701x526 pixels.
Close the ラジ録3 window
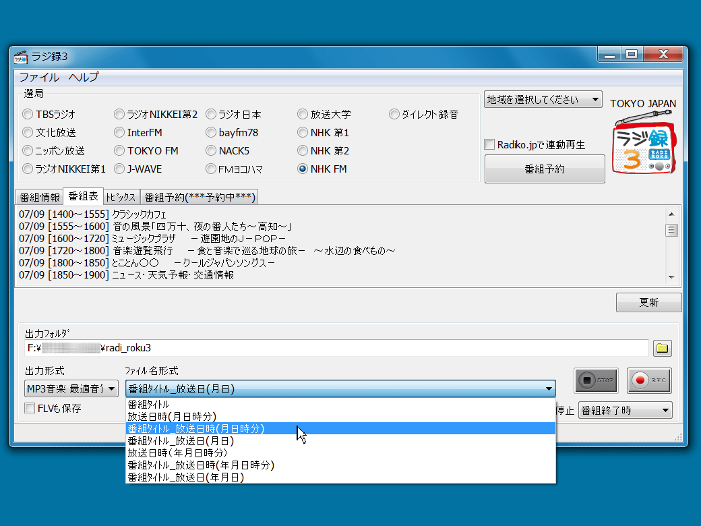663,55
